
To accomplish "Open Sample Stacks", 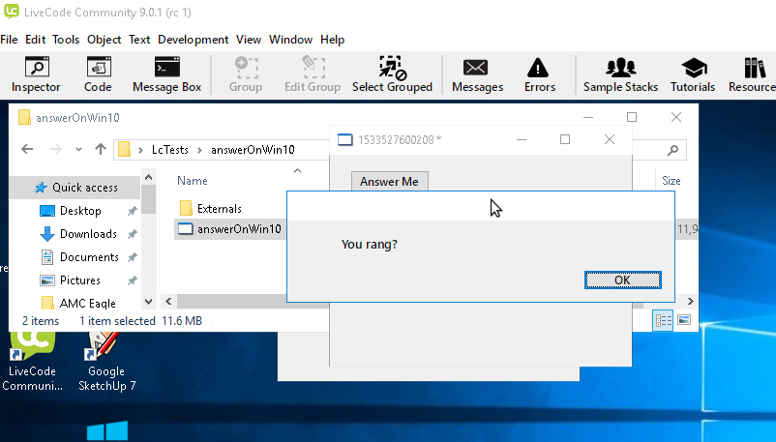I will click(x=620, y=74).
